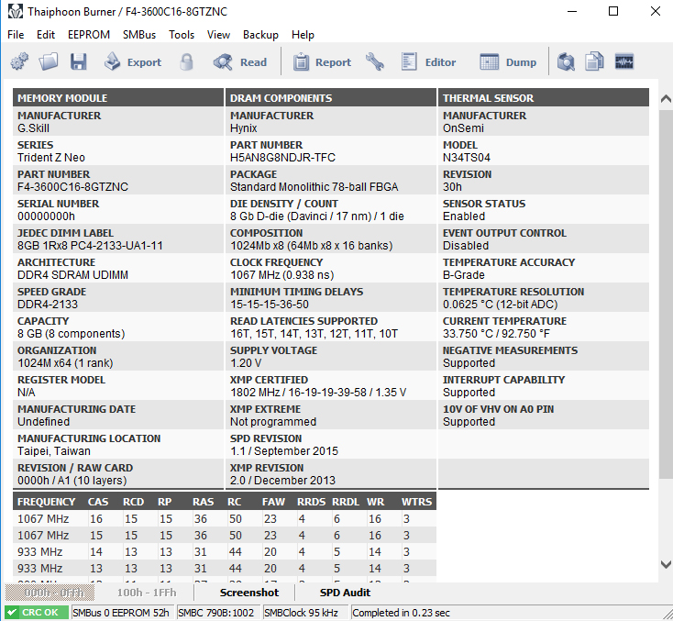Click the SPD Audit button
Screen dimensions: 673x621
345,593
